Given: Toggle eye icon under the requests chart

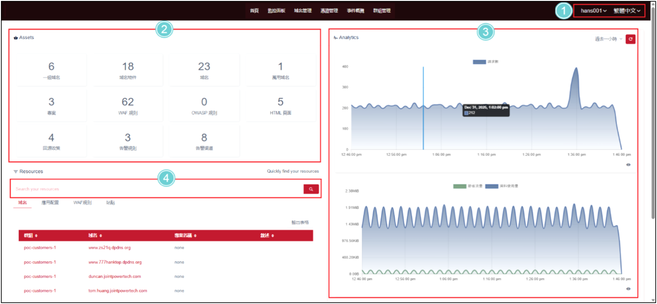Looking at the screenshot, I should click(x=628, y=165).
